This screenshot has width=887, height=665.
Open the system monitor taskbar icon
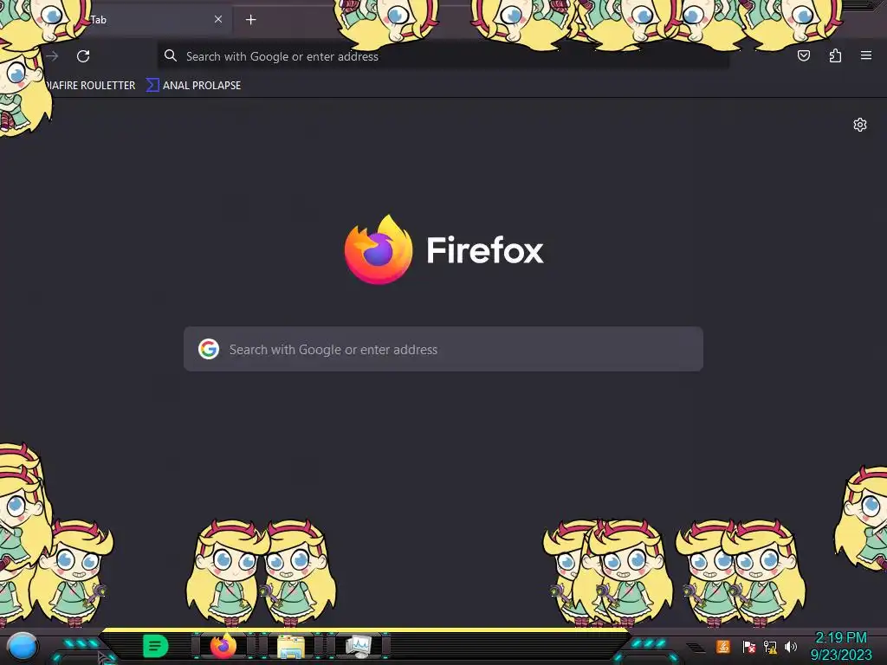pos(359,646)
